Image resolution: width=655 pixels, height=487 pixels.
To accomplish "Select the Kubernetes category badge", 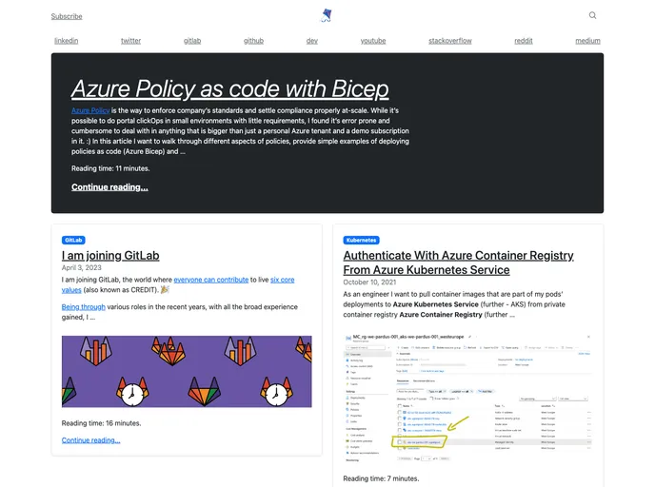I will 362,240.
